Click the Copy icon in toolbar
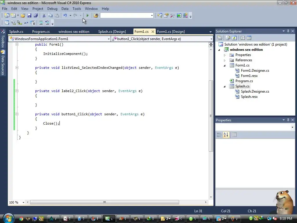The height and width of the screenshot is (223, 297). [50, 15]
